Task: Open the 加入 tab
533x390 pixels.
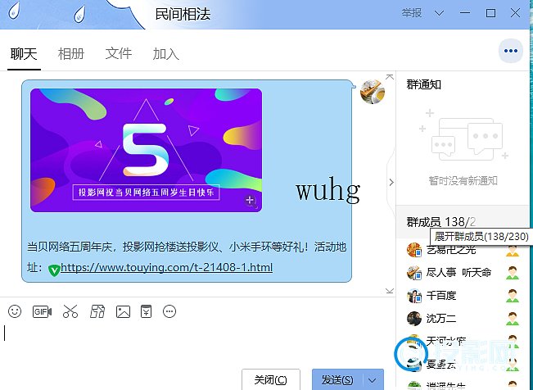Action: pos(165,54)
